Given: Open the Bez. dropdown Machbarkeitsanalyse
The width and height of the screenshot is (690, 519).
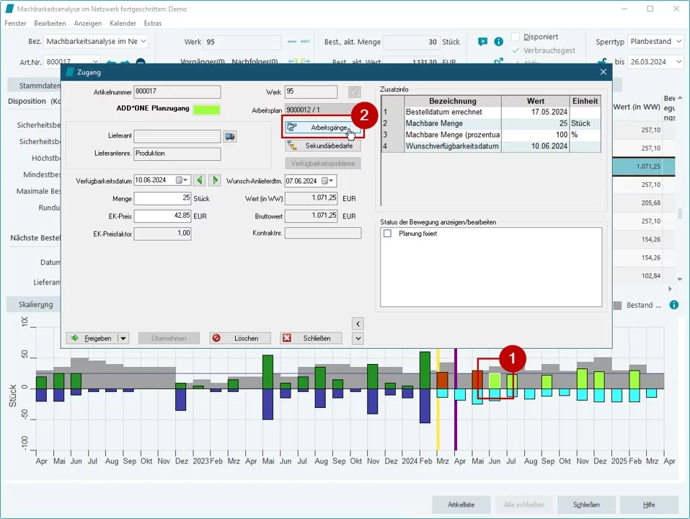Looking at the screenshot, I should pos(143,41).
